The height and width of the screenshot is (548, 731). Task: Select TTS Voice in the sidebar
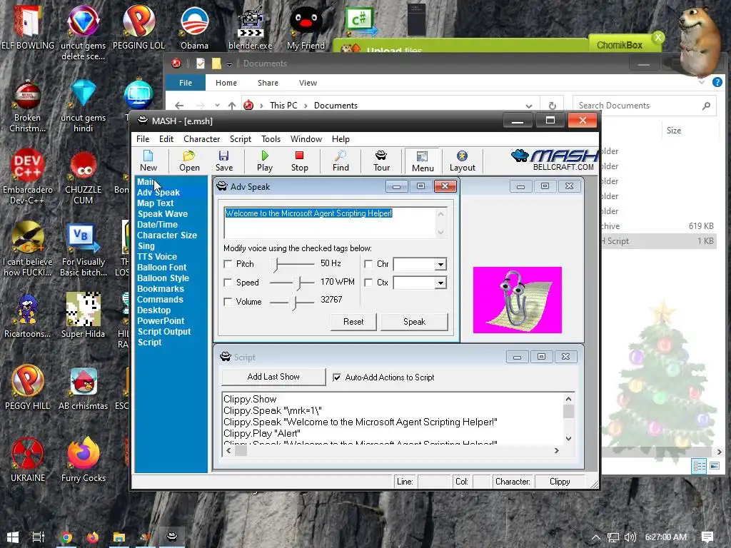pyautogui.click(x=156, y=257)
